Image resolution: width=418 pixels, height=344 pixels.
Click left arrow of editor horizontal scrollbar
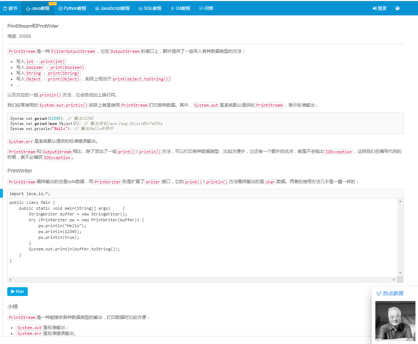pyautogui.click(x=10, y=280)
